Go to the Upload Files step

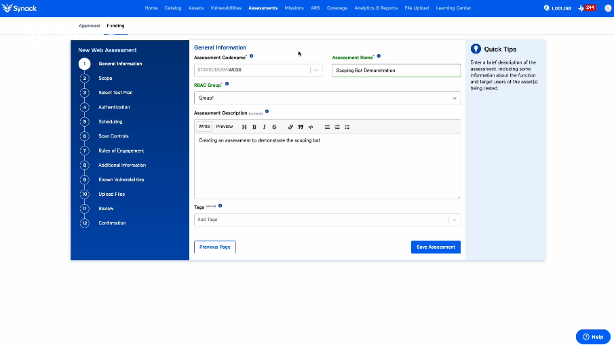[111, 194]
